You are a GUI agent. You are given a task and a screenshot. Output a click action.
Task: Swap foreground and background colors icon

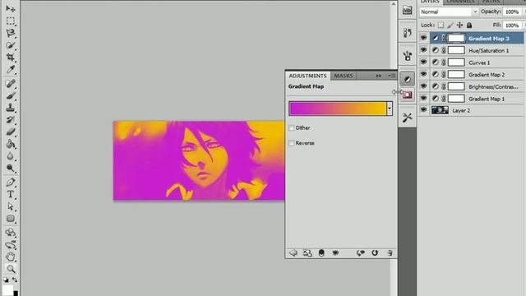coord(15,280)
